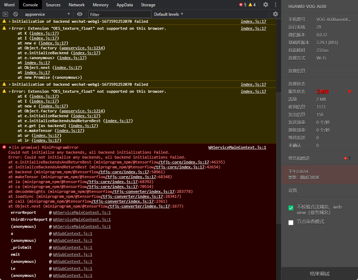Select the 下午2:36:54 调试已结束 log entry
This screenshot has width=358, height=280.
click(x=320, y=174)
